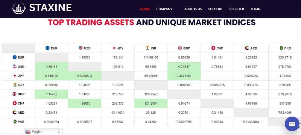Select the PKR to AED rate 0.01318564

pos(251,122)
